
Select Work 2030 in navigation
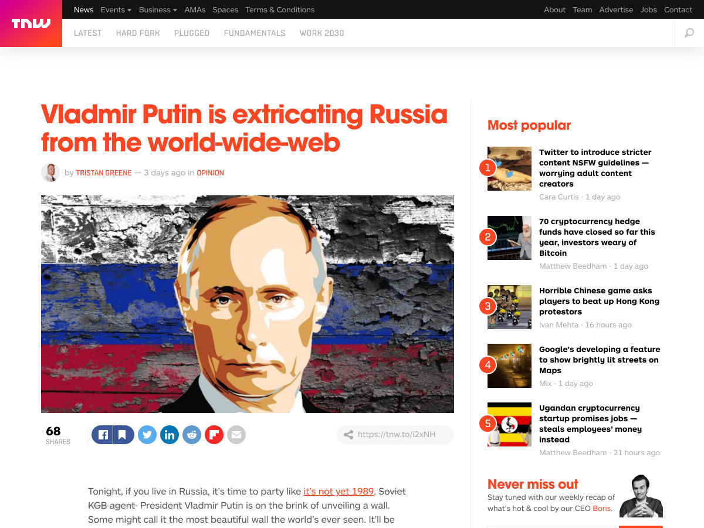point(322,33)
